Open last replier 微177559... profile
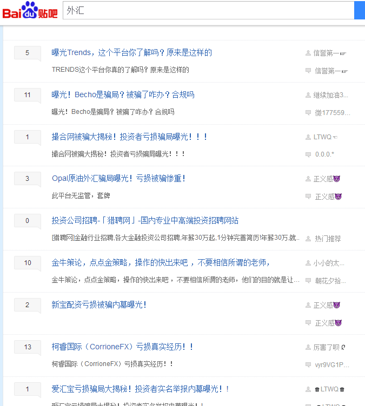 coord(333,113)
